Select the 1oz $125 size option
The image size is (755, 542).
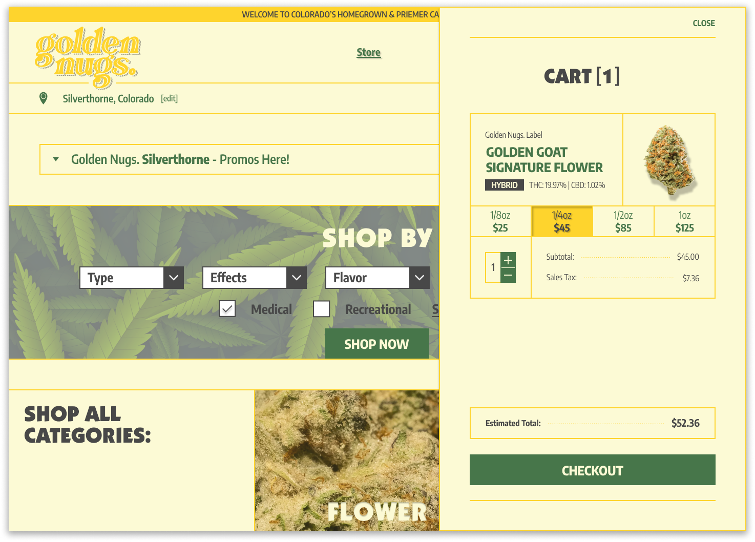(685, 221)
